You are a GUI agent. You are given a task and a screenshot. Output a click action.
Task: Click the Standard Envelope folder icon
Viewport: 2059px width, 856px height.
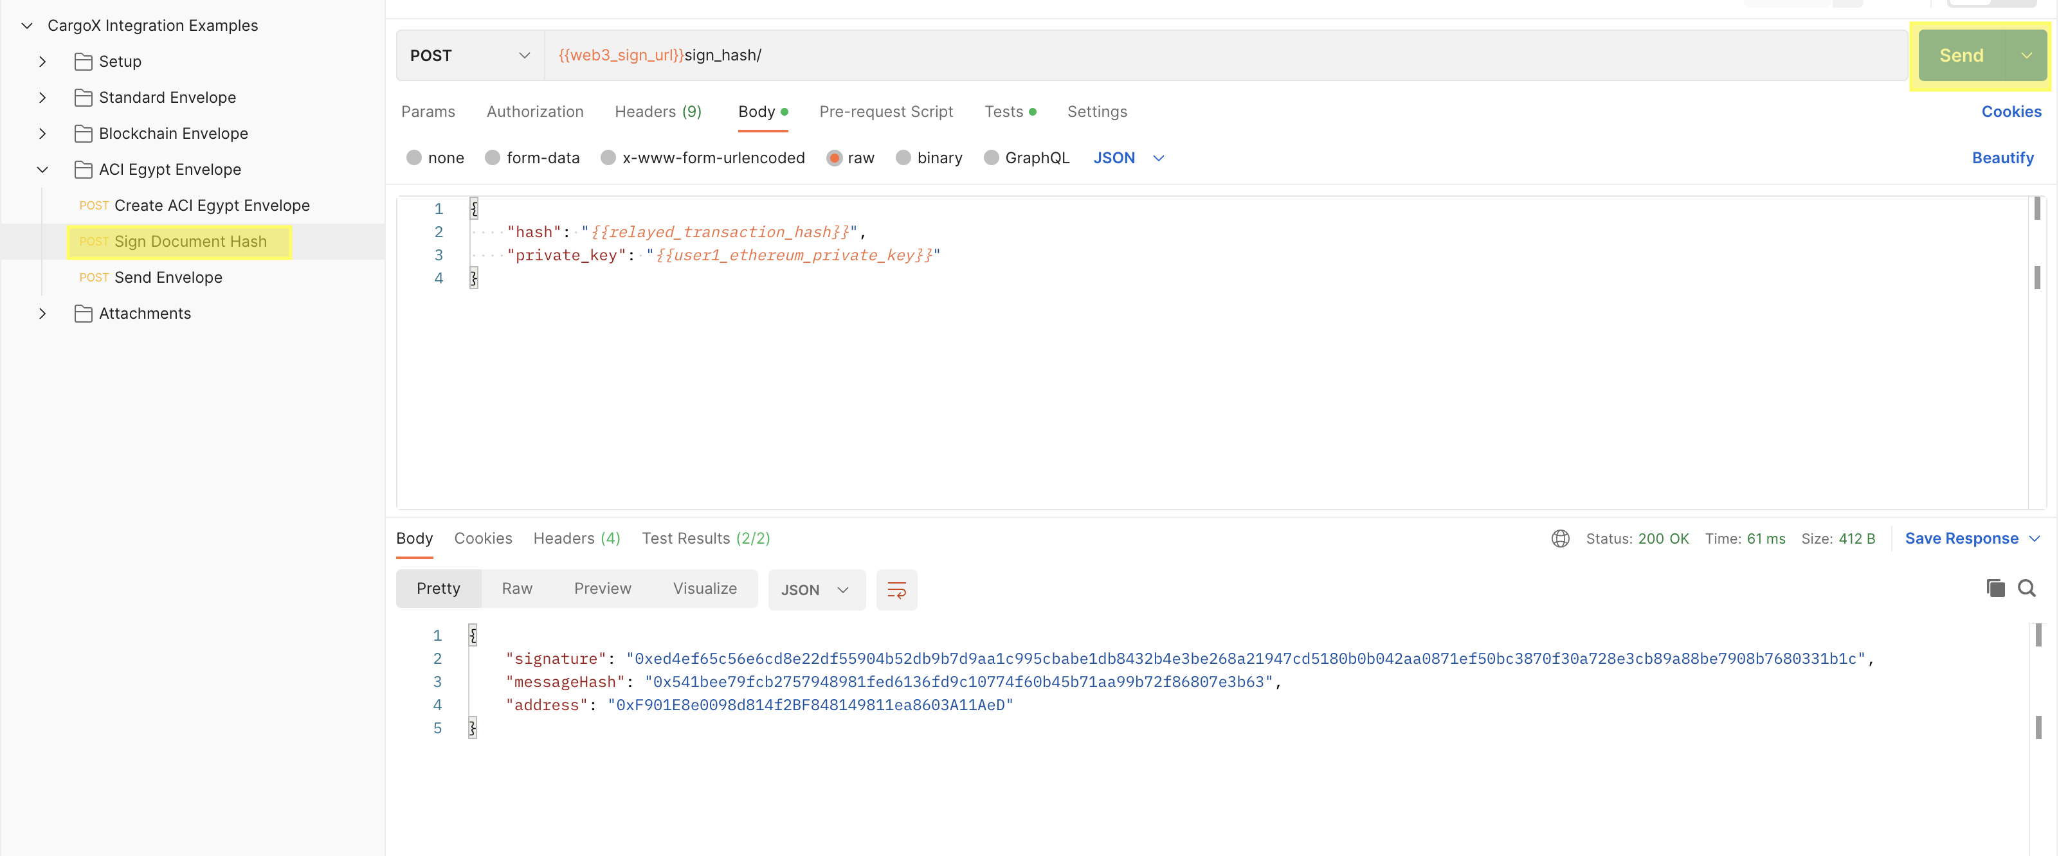83,98
